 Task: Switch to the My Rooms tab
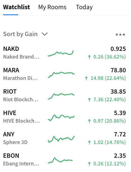pos(52,7)
